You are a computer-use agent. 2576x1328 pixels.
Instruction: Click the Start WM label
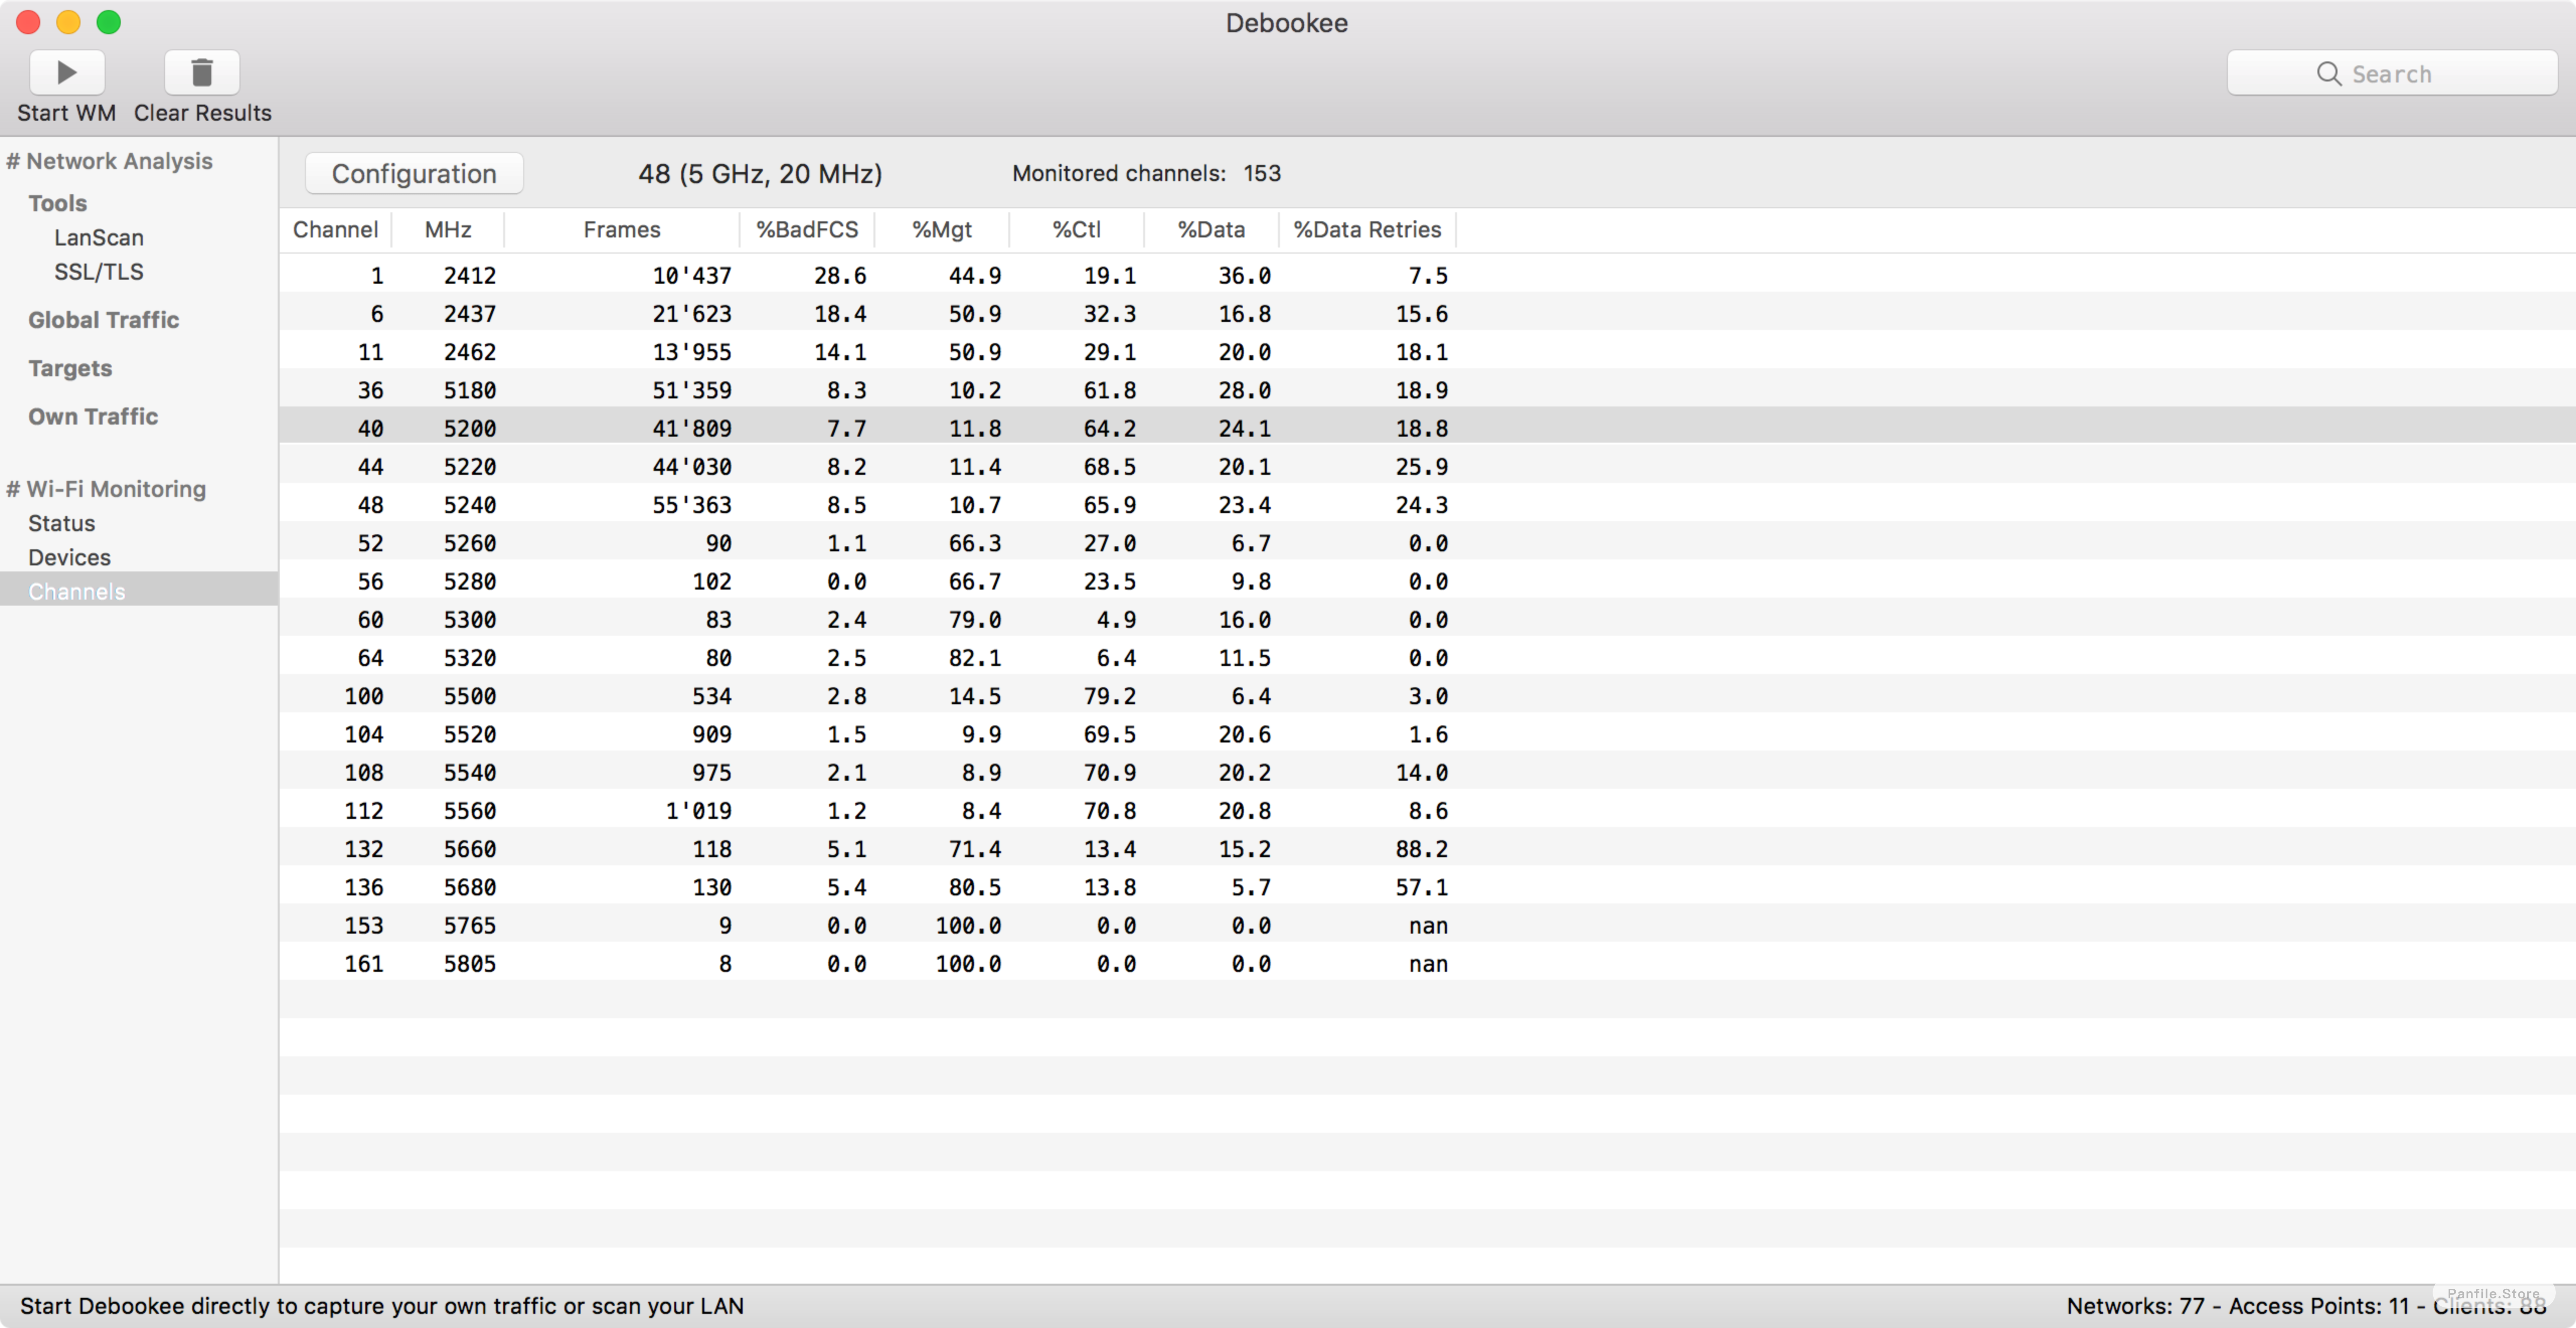coord(66,112)
